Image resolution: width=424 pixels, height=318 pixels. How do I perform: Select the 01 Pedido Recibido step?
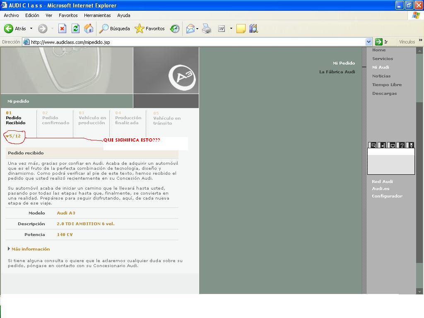point(16,118)
